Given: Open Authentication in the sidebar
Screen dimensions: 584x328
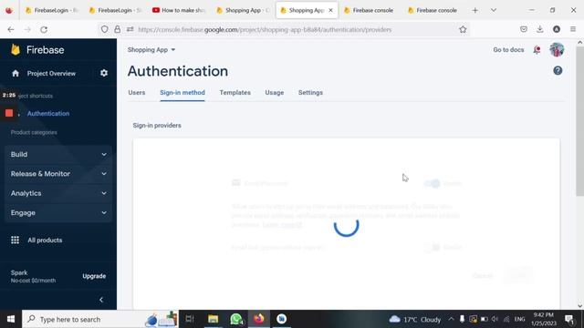Looking at the screenshot, I should [48, 113].
